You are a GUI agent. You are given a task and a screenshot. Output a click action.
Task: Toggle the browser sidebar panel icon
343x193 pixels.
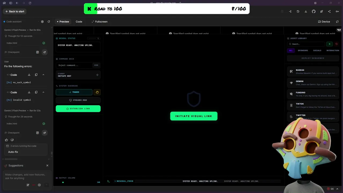coord(11,3)
